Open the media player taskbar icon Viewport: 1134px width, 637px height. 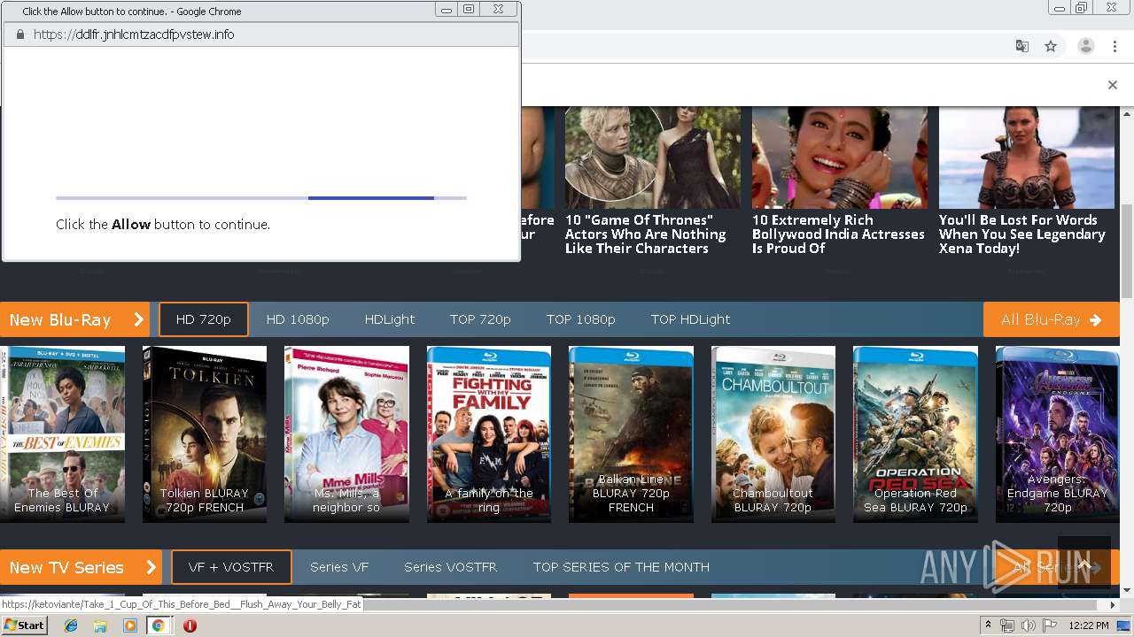pos(129,625)
